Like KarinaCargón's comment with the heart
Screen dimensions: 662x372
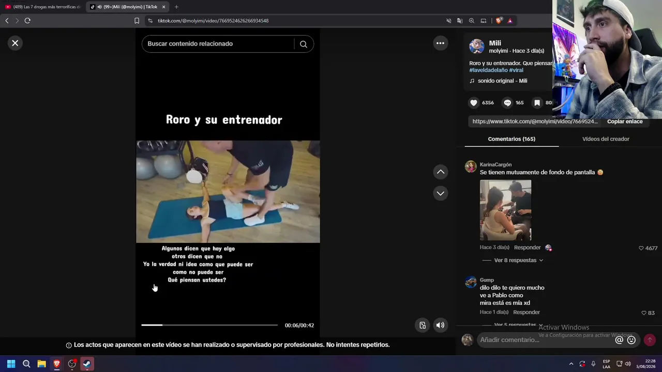(x=641, y=248)
